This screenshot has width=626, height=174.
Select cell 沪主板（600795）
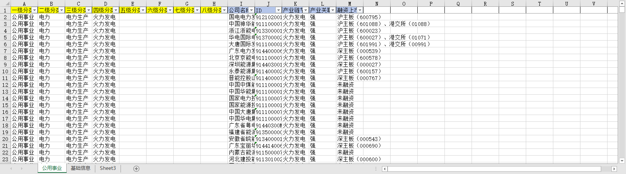click(x=350, y=17)
